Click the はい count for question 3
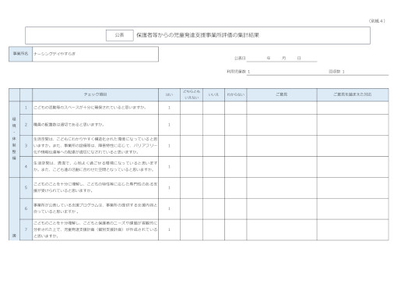 [169, 146]
